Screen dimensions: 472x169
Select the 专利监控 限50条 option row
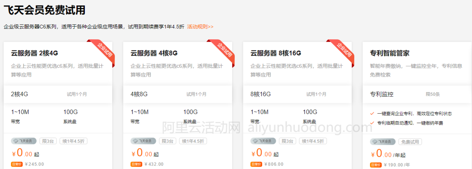[x=417, y=94]
